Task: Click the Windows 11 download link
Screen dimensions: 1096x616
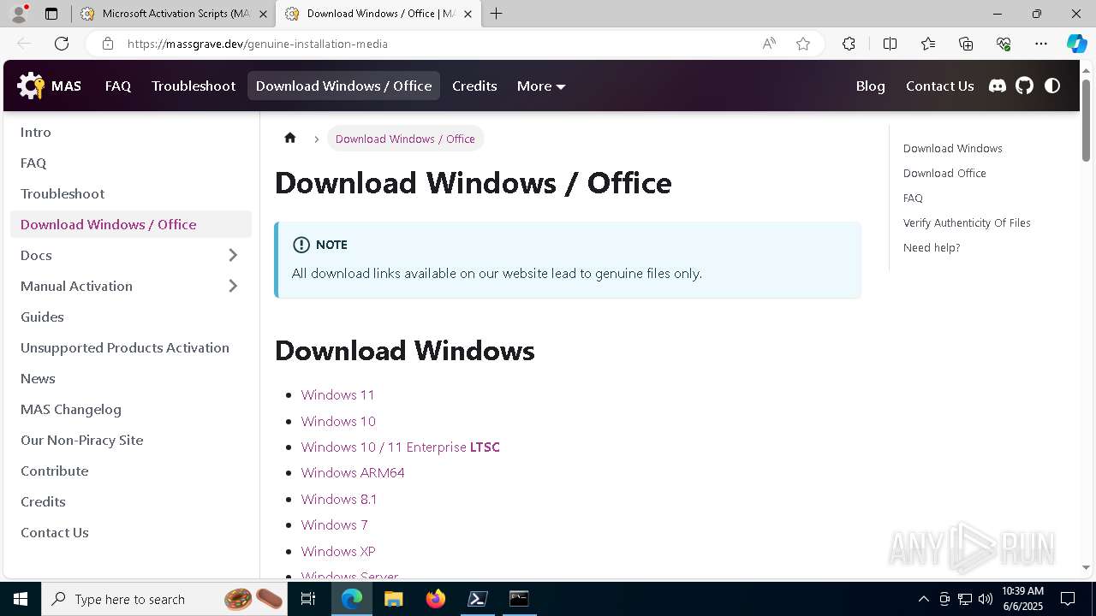Action: (337, 394)
